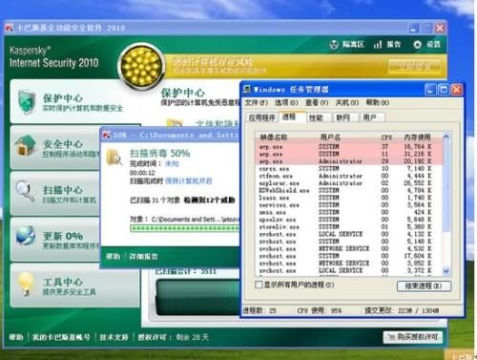The width and height of the screenshot is (477, 360).
Task: Open the Quarantine (隔离区) icon in Kaspersky header
Action: (x=334, y=45)
